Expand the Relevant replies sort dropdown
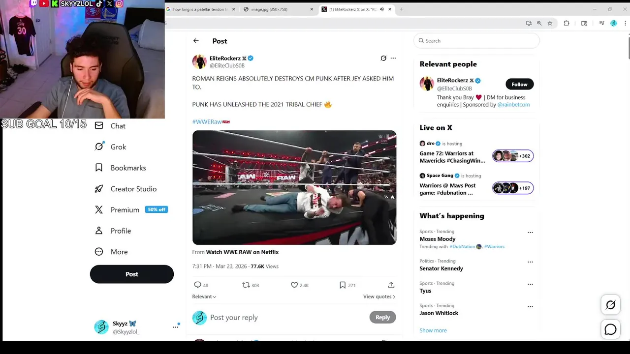630x354 pixels. pos(204,296)
